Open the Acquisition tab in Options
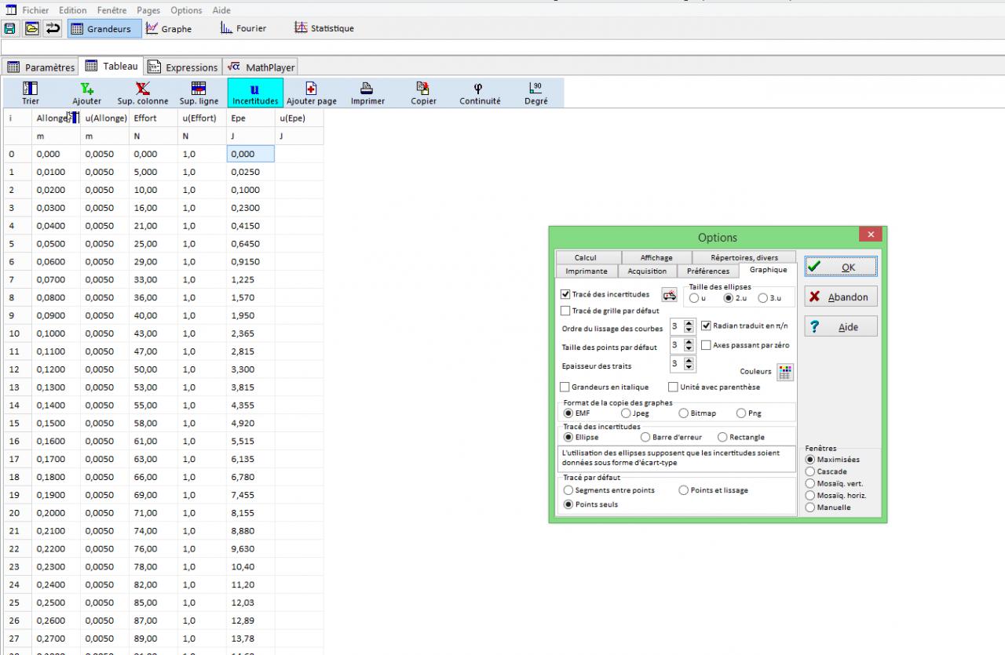The height and width of the screenshot is (655, 1005). pyautogui.click(x=647, y=271)
